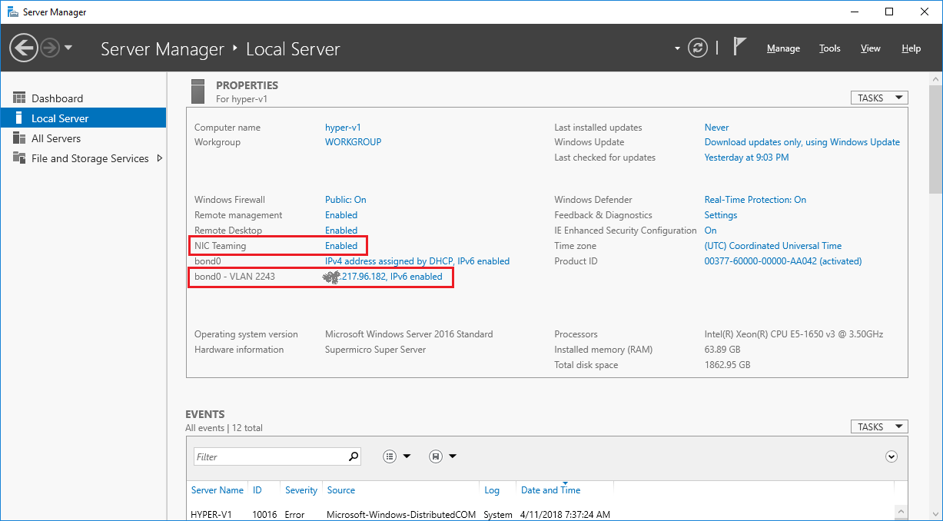Change the UTC Coordinated Universal Time zone
Screen dimensions: 943x521
click(x=773, y=246)
